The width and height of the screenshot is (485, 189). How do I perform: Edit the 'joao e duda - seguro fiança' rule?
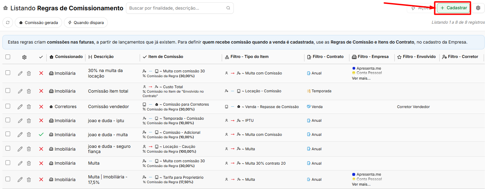[x=20, y=149]
